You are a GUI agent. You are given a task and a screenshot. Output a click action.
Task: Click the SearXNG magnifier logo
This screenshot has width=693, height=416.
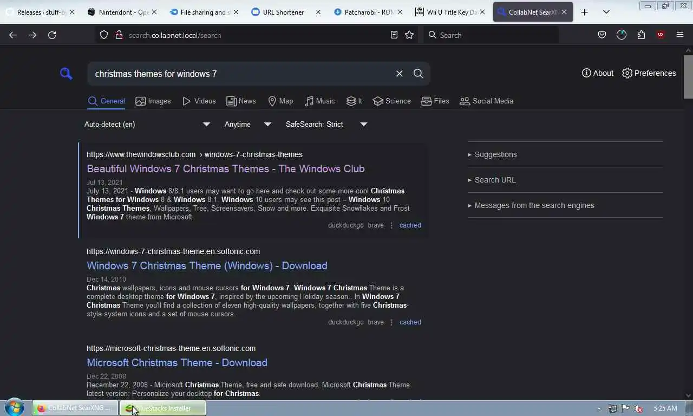click(66, 74)
